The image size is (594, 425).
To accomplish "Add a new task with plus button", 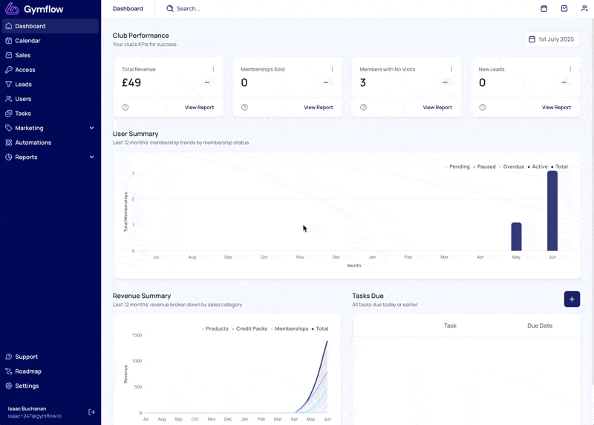I will [572, 299].
